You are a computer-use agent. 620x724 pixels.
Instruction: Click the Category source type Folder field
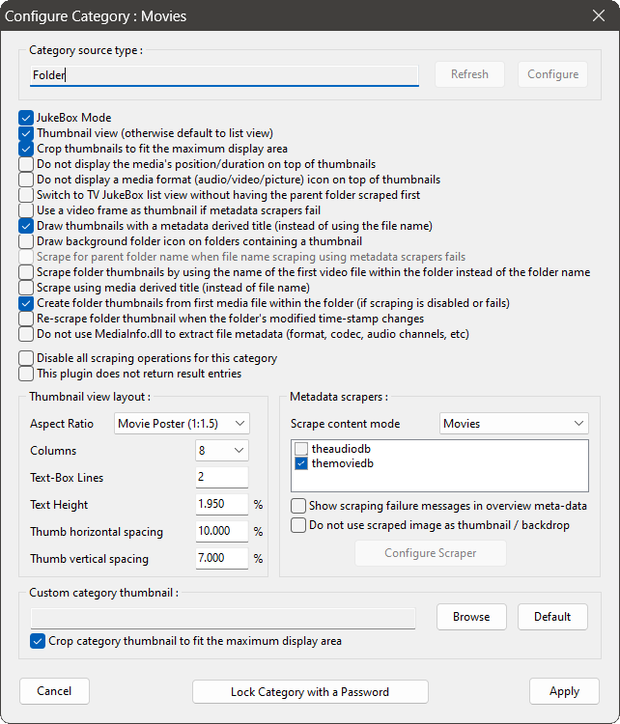[224, 74]
